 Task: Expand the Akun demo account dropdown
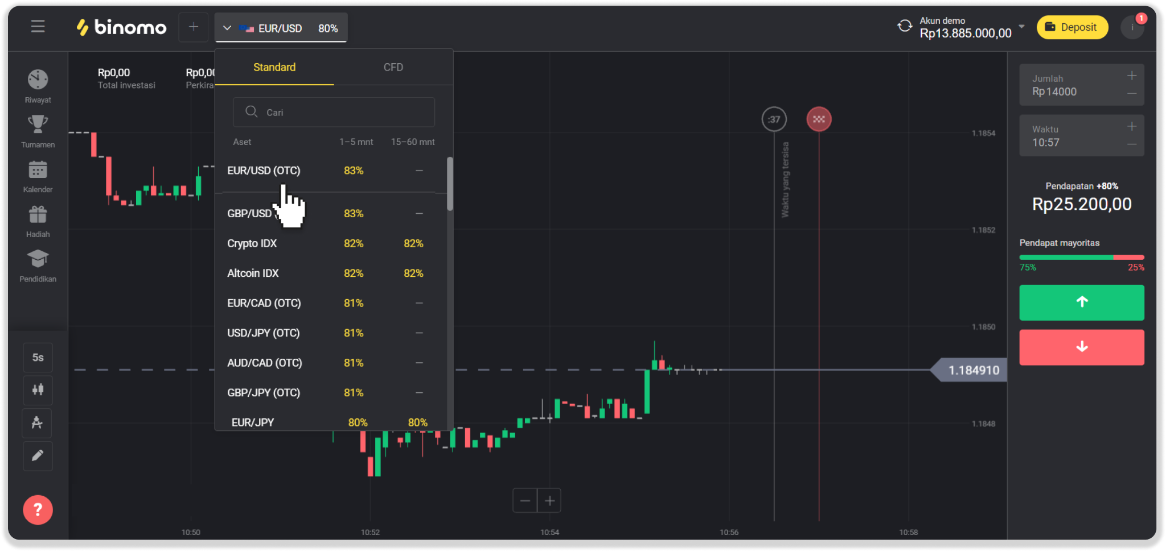coord(1021,27)
